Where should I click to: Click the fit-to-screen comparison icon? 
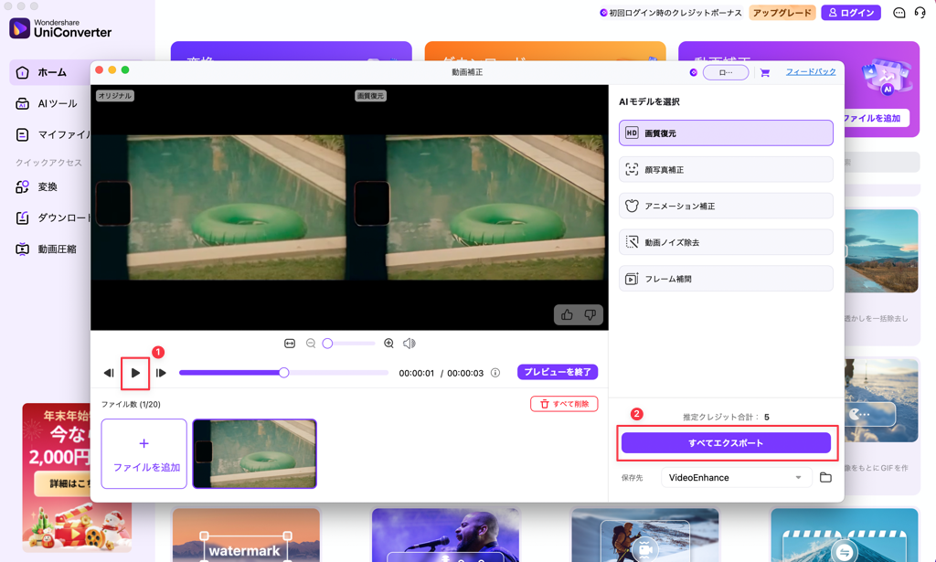[x=289, y=343]
